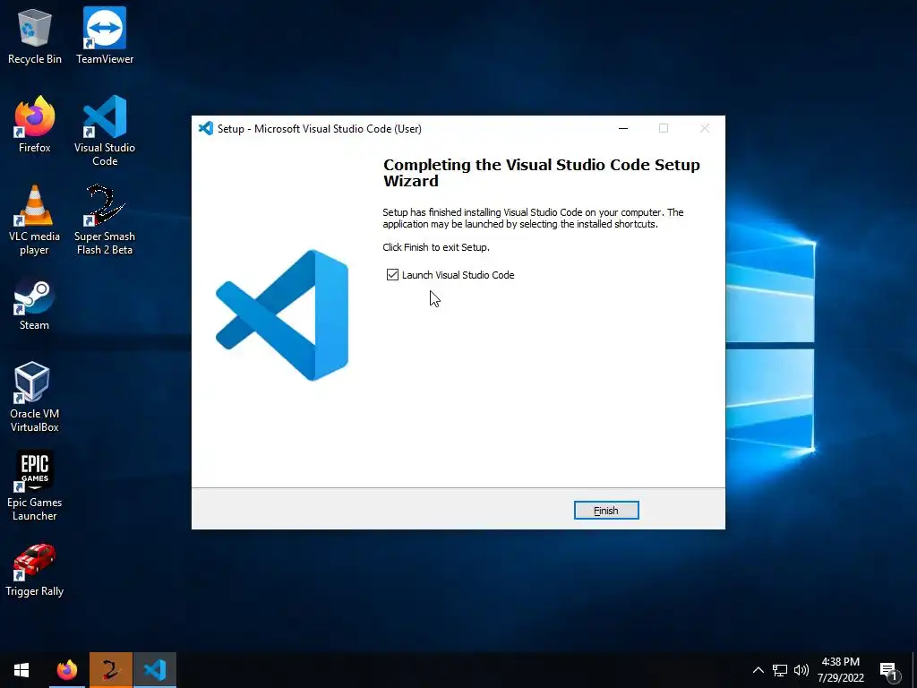
Task: Select Steam desktop shortcut
Action: click(x=35, y=305)
